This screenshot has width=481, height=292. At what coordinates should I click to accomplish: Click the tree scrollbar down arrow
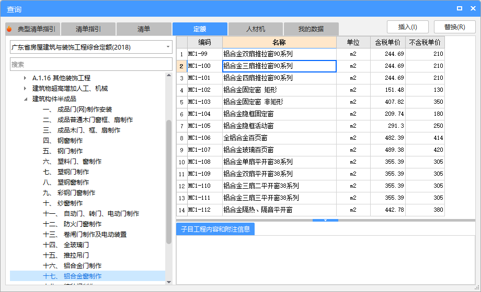(x=169, y=282)
